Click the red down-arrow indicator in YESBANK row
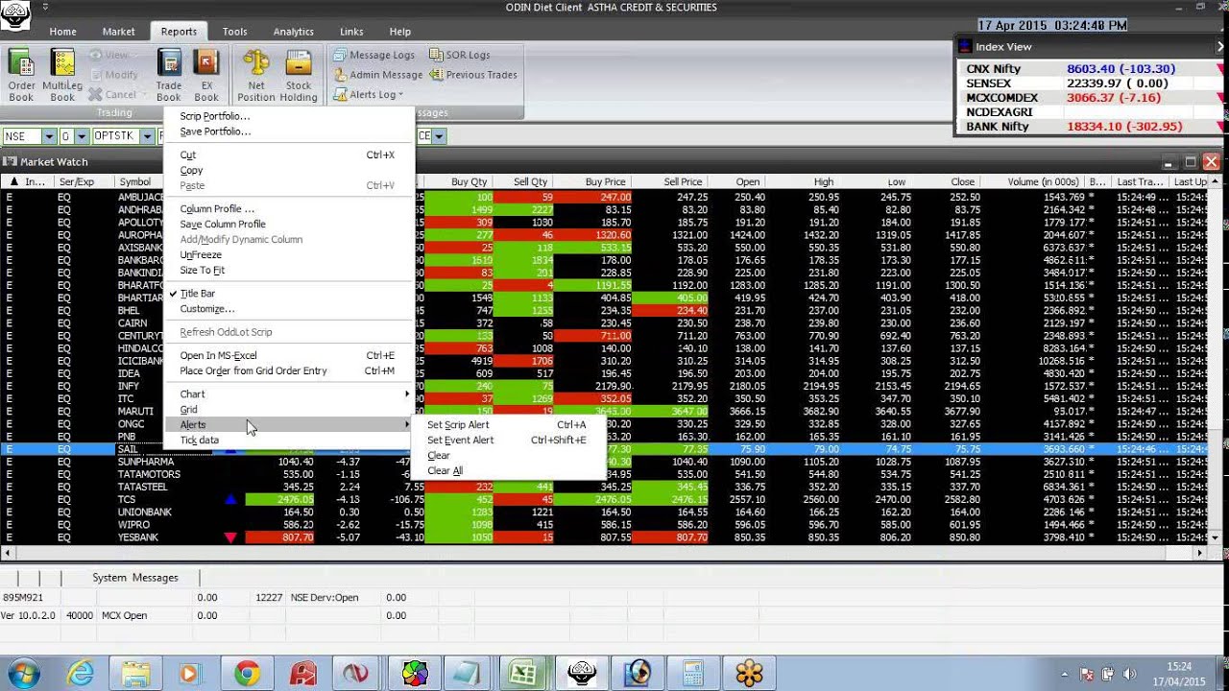 click(230, 537)
